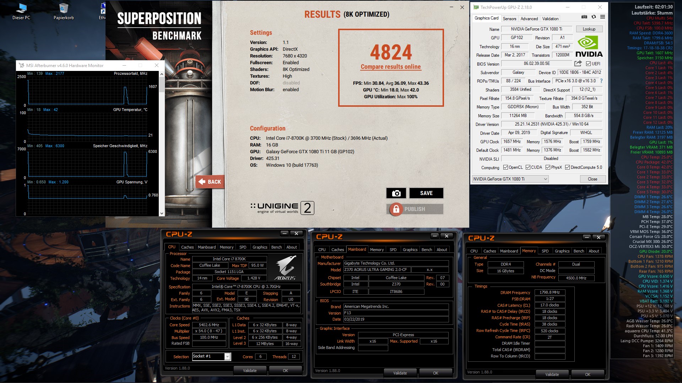Open SPD tab in middle CPU-Z window

click(x=393, y=250)
